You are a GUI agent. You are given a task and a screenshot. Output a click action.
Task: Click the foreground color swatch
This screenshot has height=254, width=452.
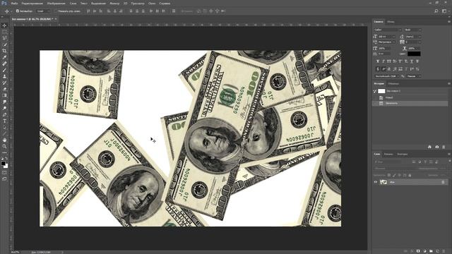(x=3, y=163)
